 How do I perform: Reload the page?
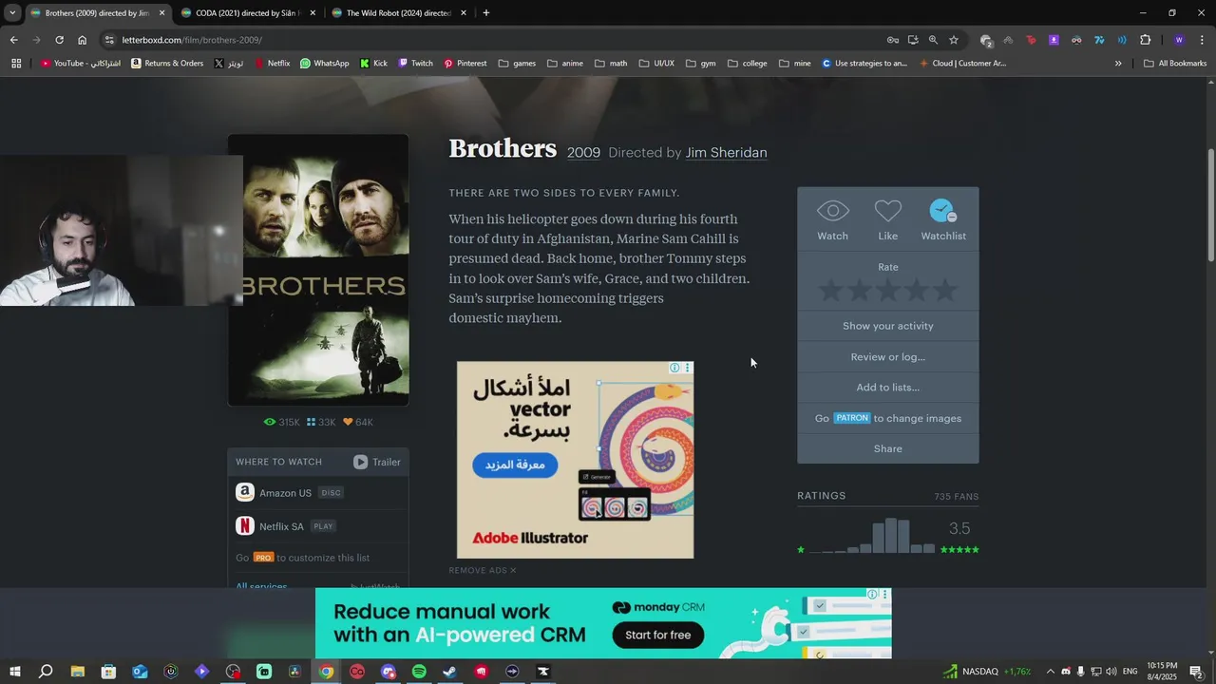pos(59,40)
